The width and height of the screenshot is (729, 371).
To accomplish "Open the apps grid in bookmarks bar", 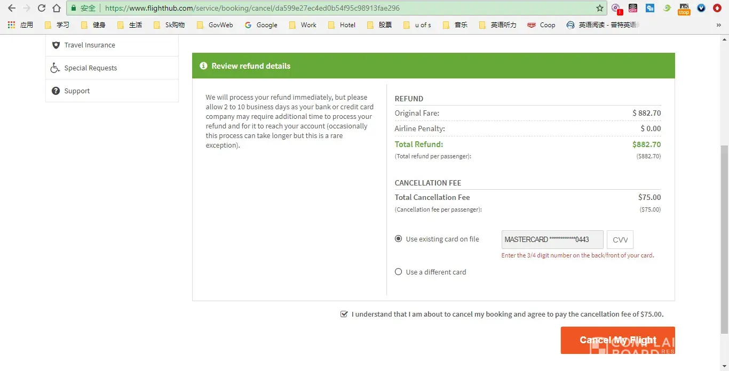I will 11,25.
